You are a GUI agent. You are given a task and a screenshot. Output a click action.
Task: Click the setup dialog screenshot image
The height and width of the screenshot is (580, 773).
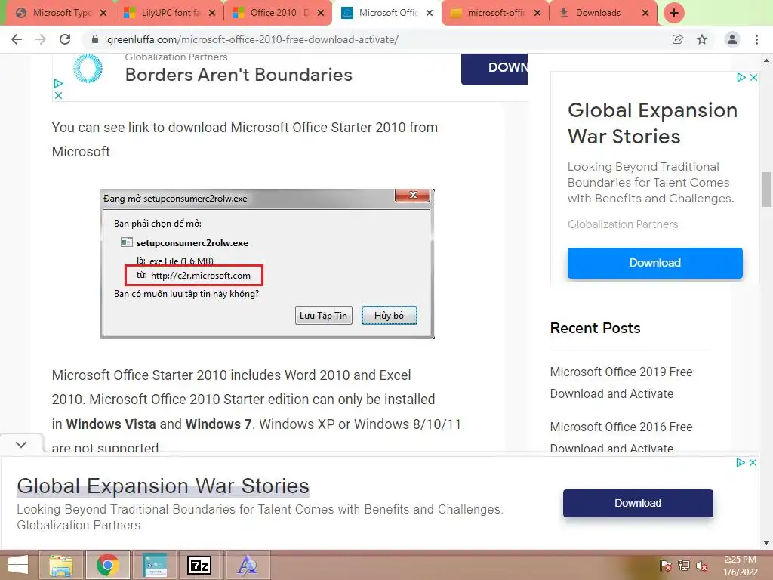click(x=266, y=264)
